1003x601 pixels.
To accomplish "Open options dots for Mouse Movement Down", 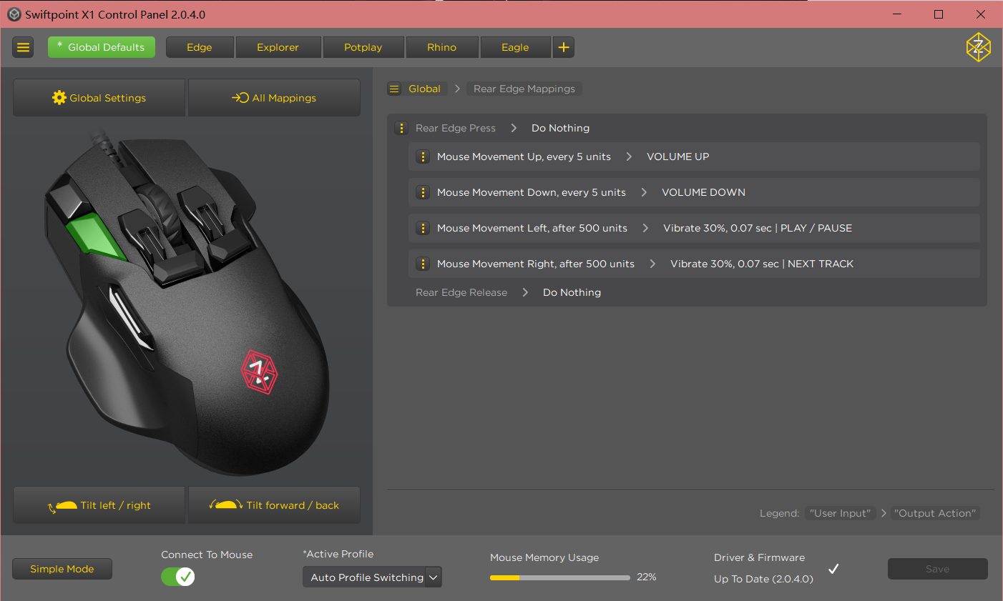I will coord(423,192).
